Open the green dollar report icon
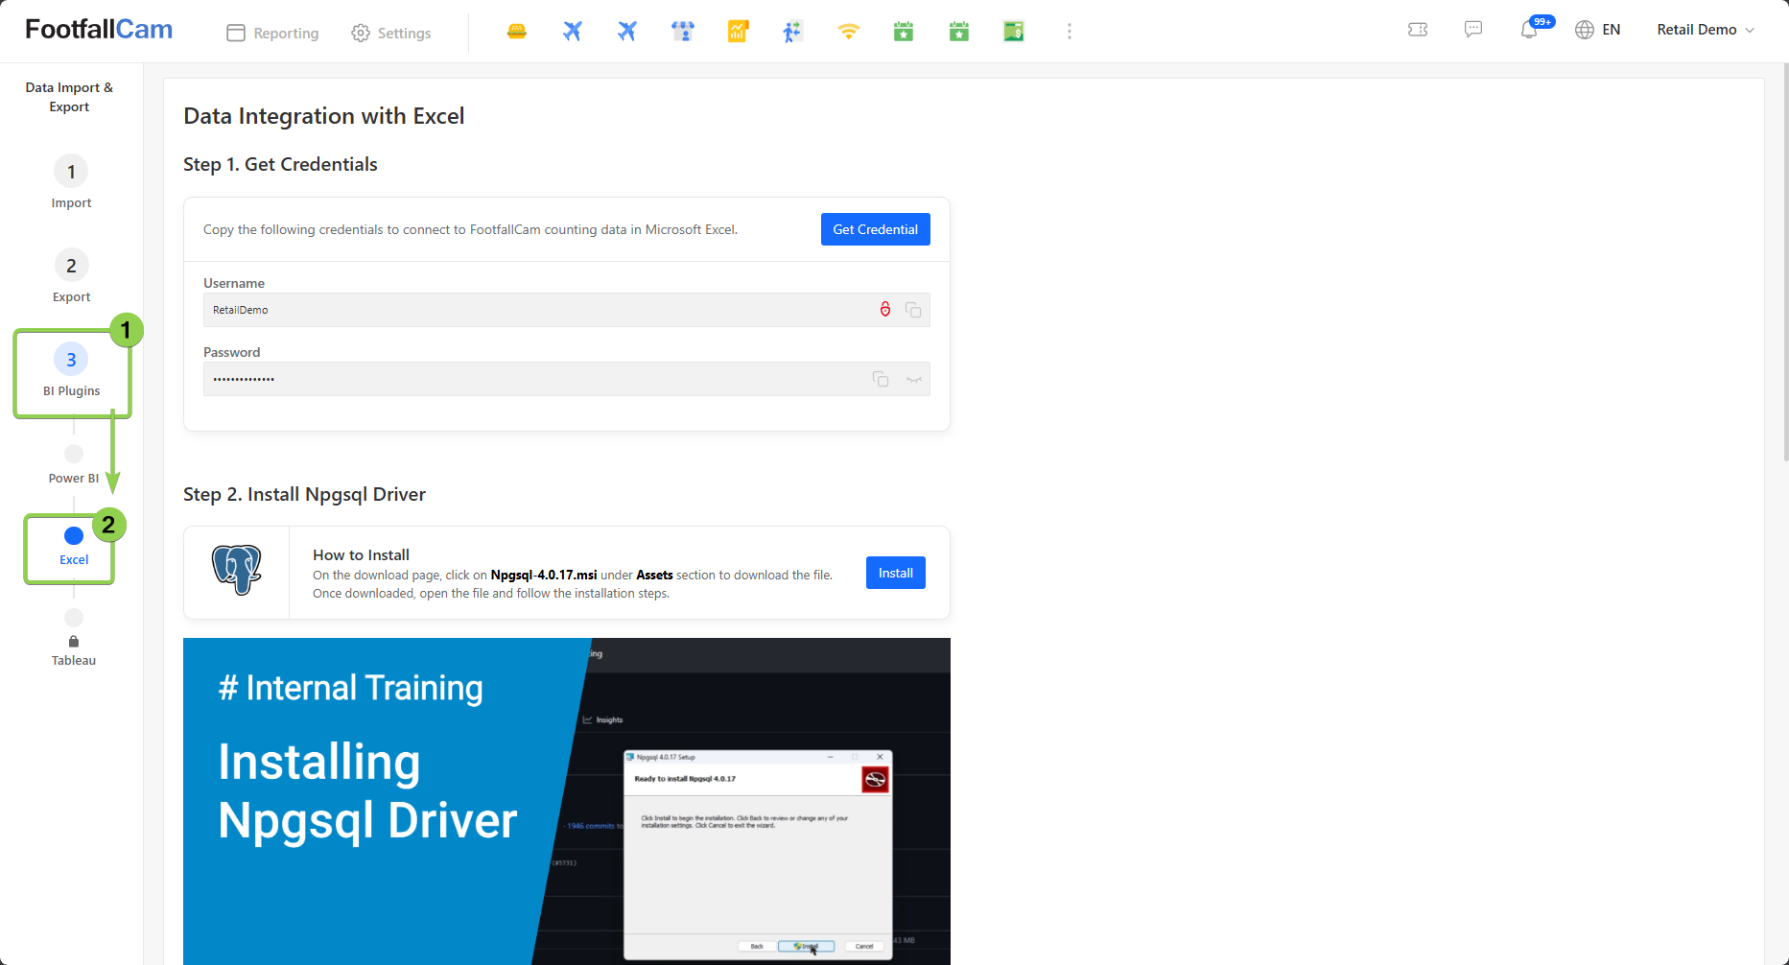 pos(1014,32)
